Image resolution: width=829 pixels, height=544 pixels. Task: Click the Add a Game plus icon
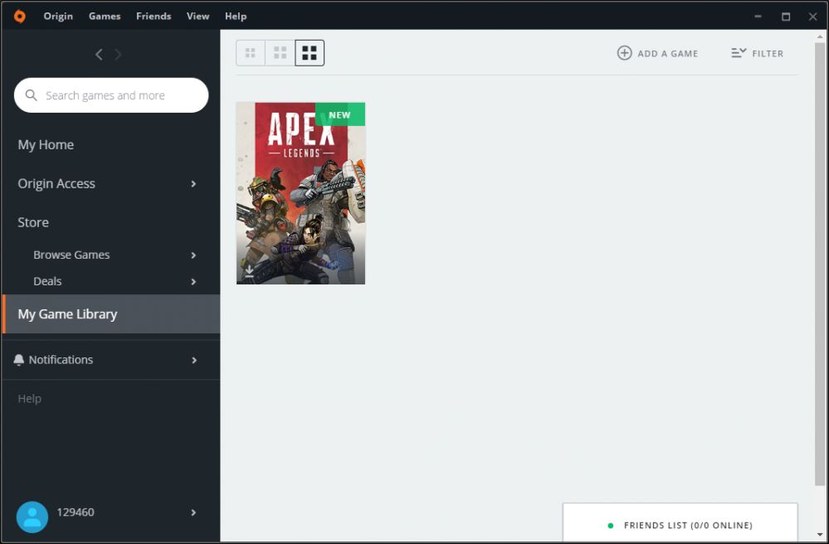(x=624, y=53)
